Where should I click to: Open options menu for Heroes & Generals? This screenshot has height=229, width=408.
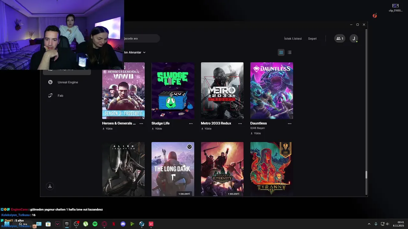pos(141,123)
